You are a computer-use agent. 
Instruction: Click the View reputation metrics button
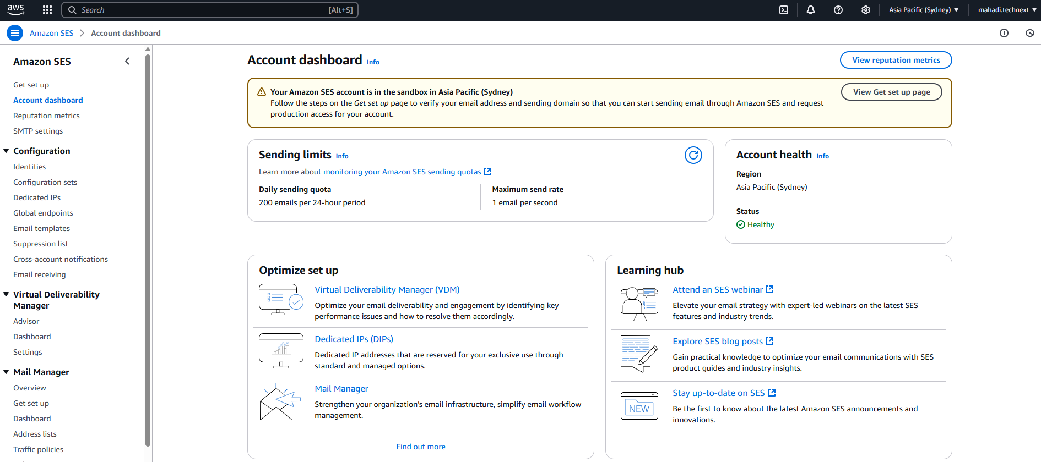tap(896, 60)
